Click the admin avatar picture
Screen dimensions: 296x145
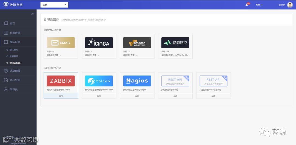290,5
